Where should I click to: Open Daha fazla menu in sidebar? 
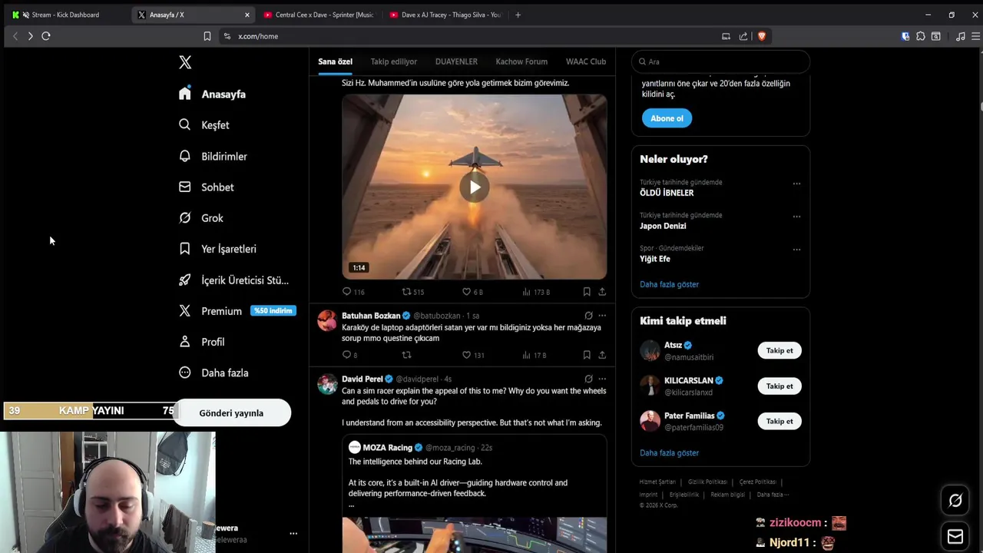[x=213, y=373]
